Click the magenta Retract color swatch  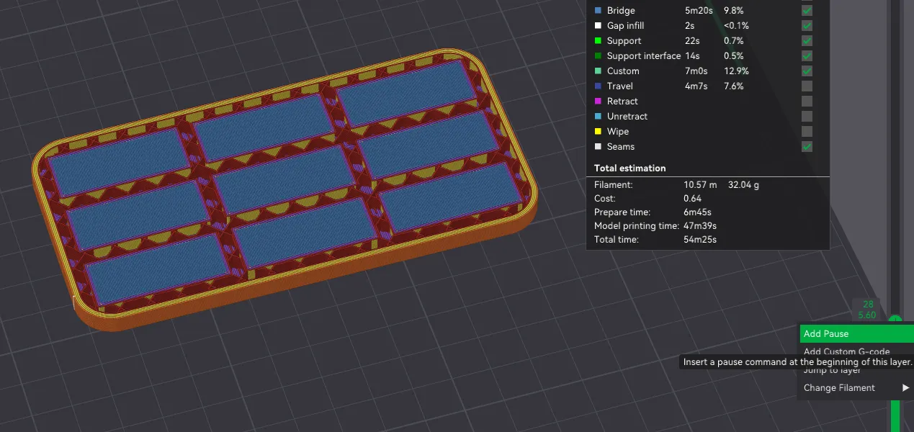598,102
